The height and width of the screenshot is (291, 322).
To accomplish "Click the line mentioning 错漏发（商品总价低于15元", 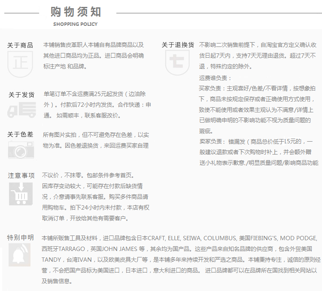I will (x=256, y=142).
